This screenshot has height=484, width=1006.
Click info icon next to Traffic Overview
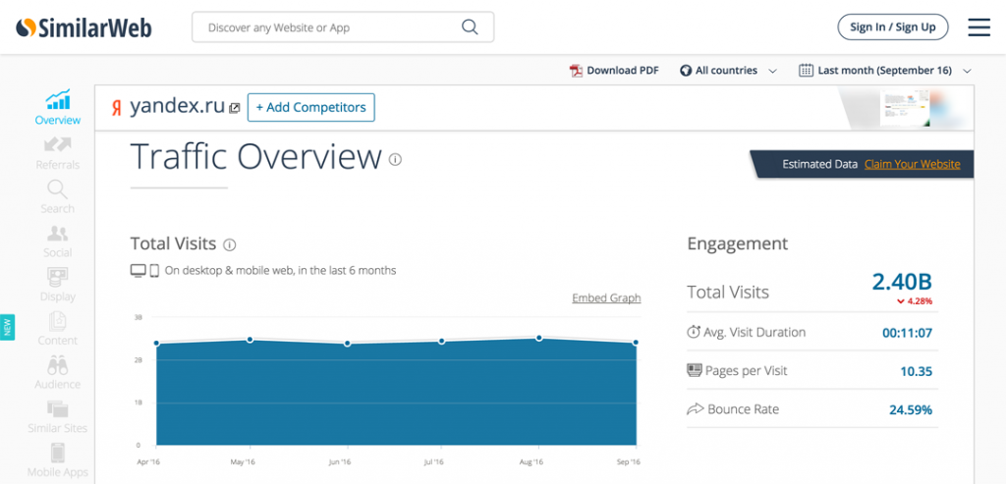coord(395,159)
